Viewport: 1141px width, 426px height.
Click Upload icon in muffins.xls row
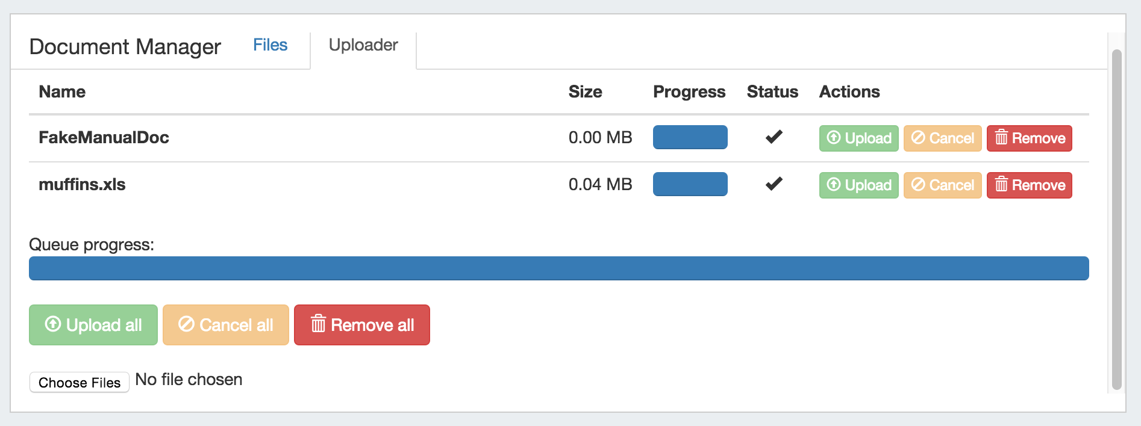pyautogui.click(x=834, y=185)
